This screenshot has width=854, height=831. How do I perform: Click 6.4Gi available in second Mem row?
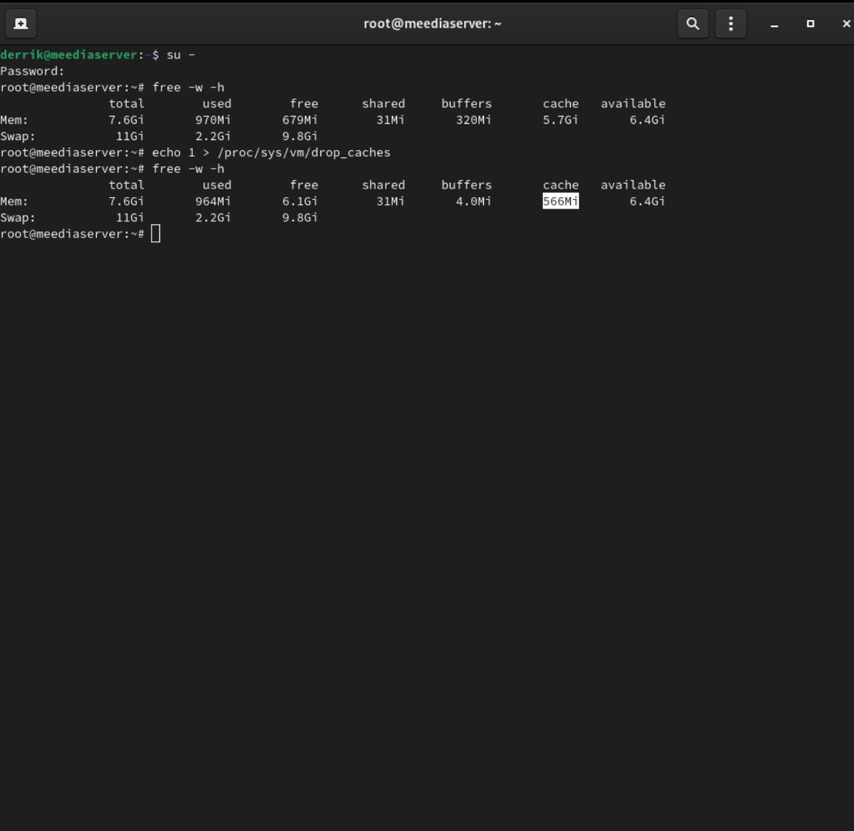pos(647,201)
